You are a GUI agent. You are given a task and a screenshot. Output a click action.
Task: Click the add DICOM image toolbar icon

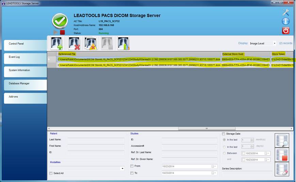coord(57,43)
